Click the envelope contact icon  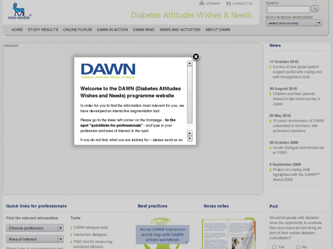point(229,3)
